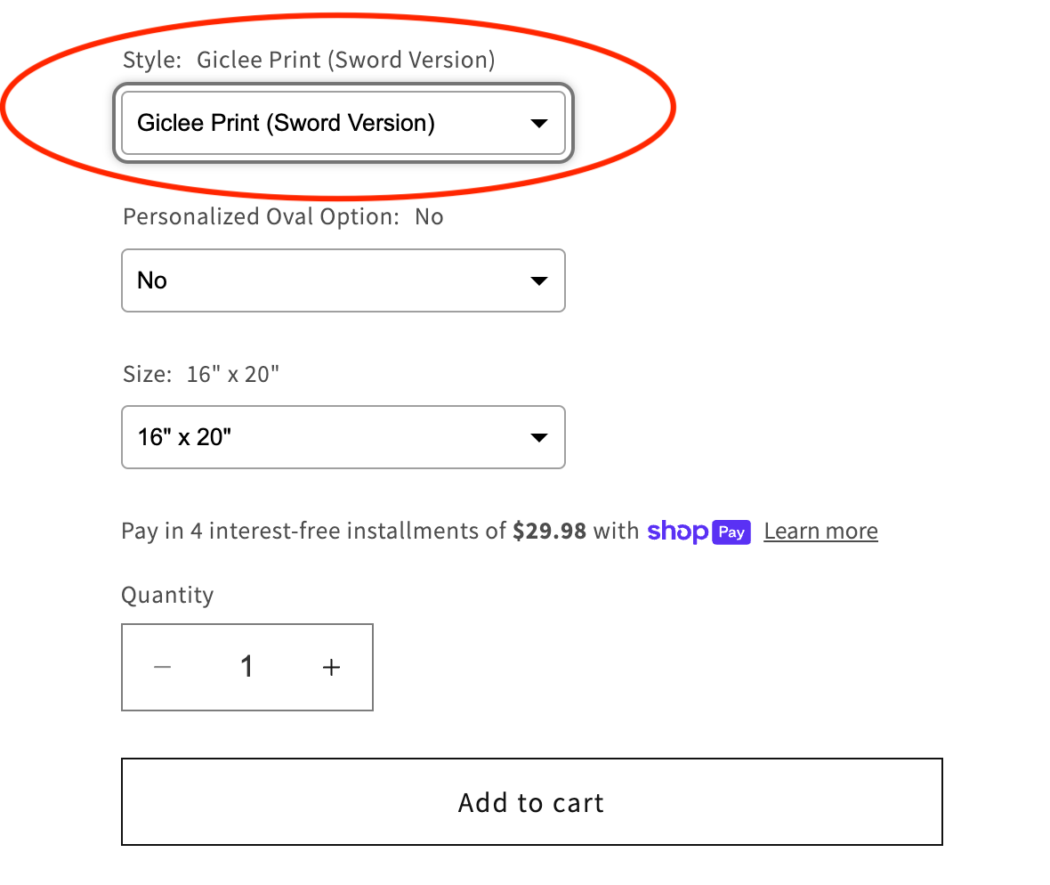Viewport: 1050px width, 885px height.
Task: Click the Add to cart button
Action: click(531, 802)
